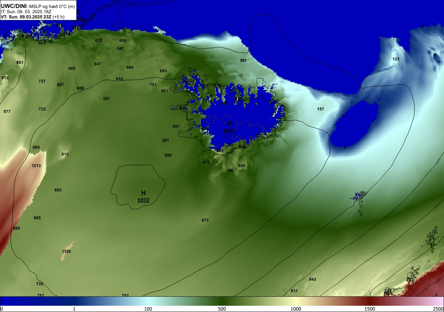Click the 100 label on the color scale

(148, 309)
